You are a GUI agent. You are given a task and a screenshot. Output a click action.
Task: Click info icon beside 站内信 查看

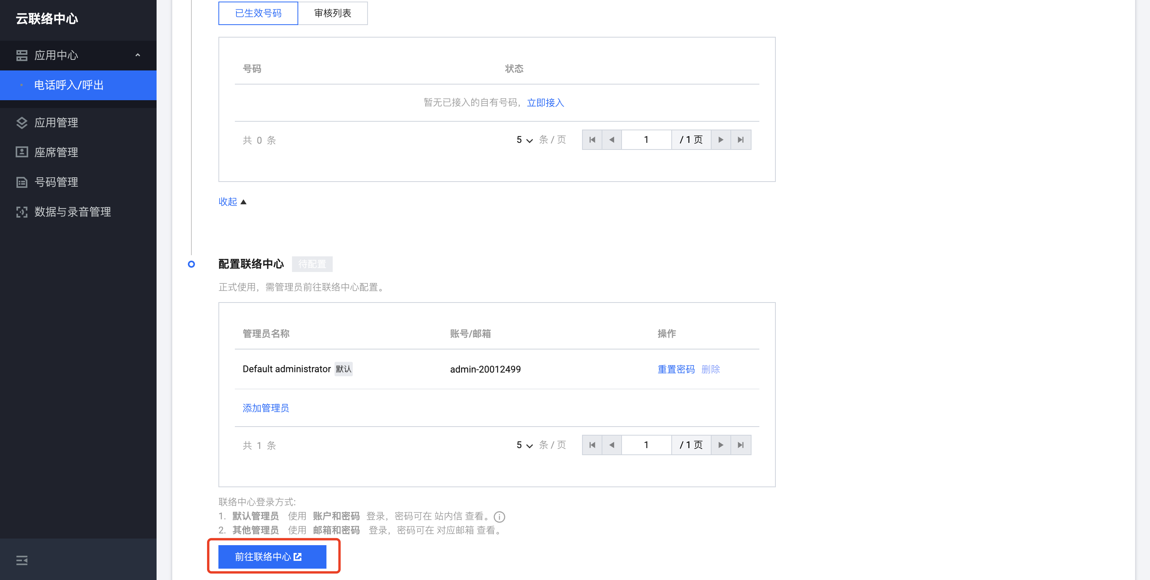click(x=499, y=517)
